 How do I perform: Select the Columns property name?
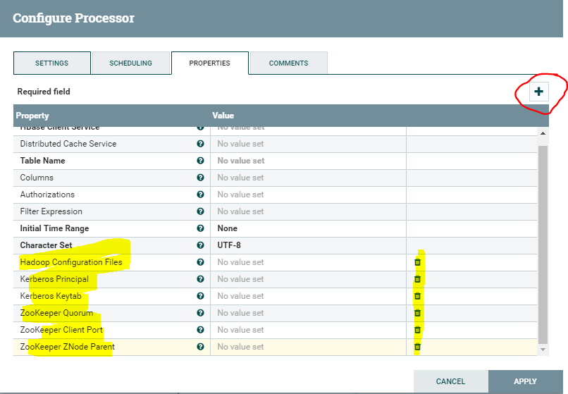click(37, 178)
